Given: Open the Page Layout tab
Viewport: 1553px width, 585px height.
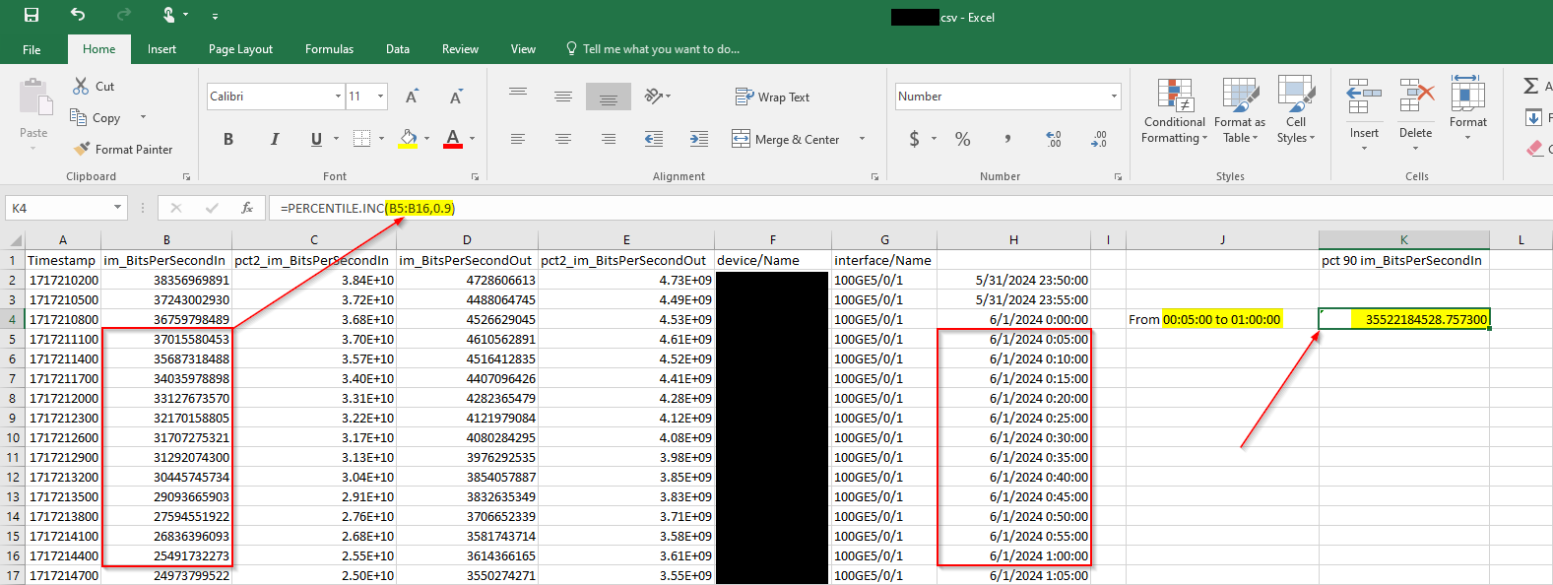Looking at the screenshot, I should 240,49.
